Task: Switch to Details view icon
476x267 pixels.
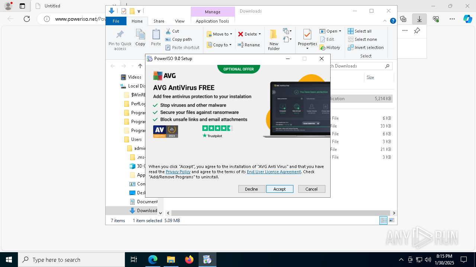Action: coord(383,221)
